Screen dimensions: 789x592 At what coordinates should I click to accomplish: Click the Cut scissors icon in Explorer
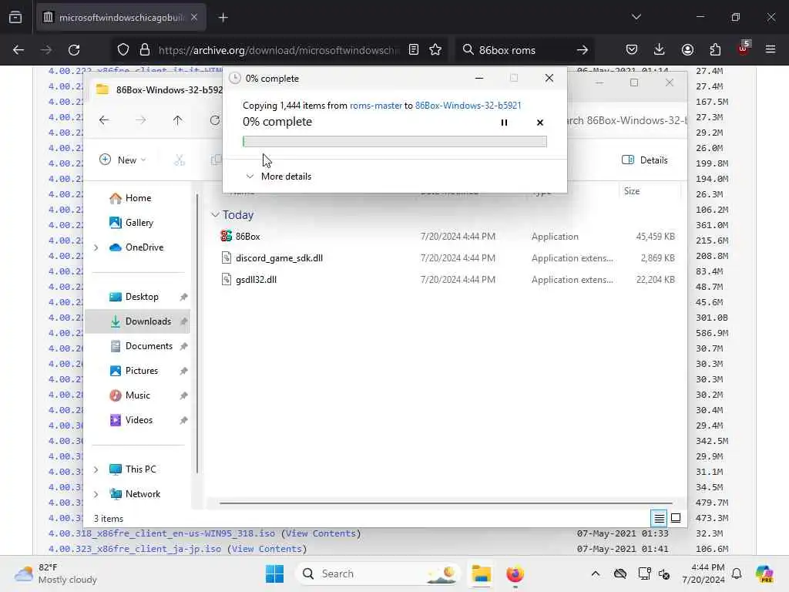pyautogui.click(x=179, y=160)
